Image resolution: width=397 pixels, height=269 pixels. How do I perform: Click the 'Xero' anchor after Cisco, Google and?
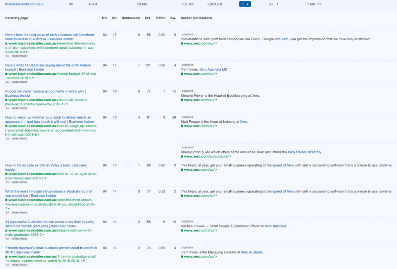point(285,39)
